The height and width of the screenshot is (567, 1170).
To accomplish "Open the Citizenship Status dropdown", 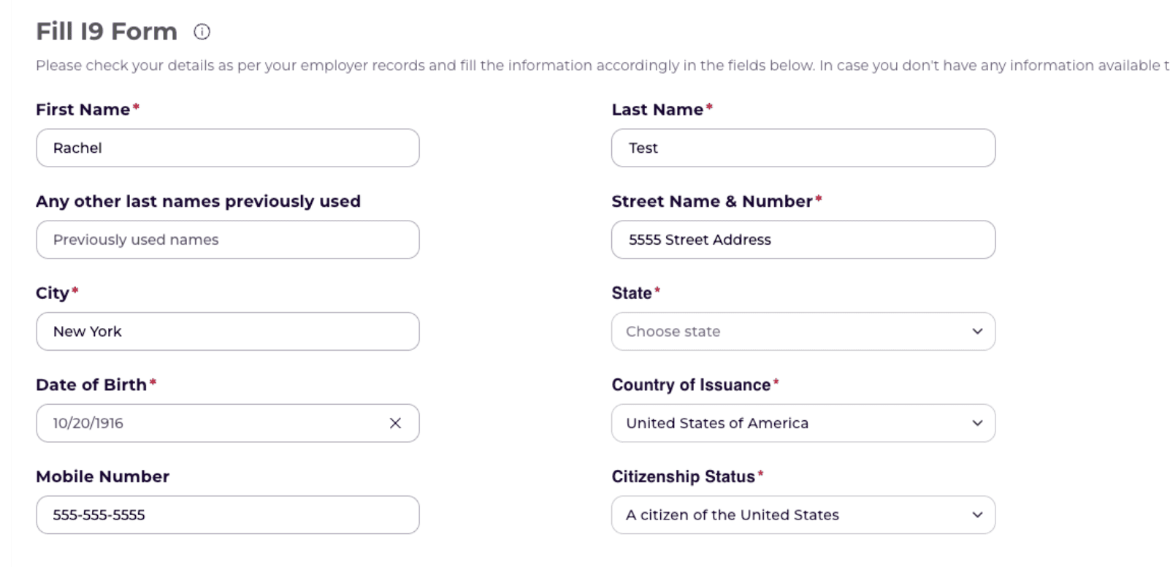I will (803, 515).
